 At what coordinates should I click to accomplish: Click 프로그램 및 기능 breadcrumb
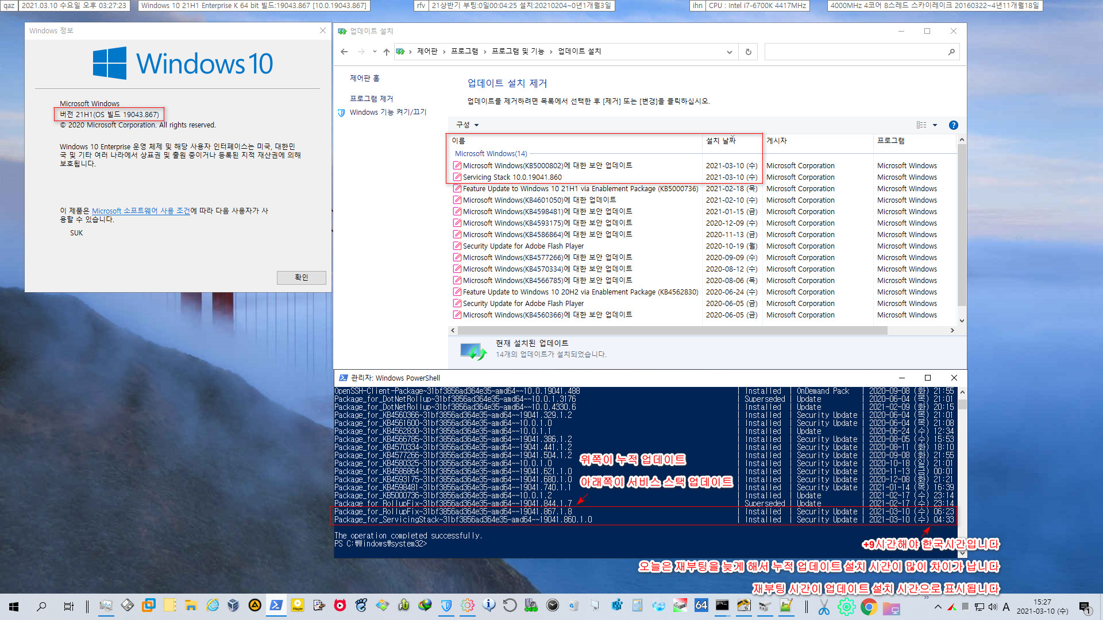click(x=518, y=52)
